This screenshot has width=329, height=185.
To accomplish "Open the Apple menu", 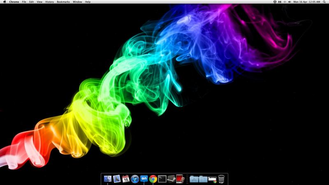I will (x=5, y=2).
